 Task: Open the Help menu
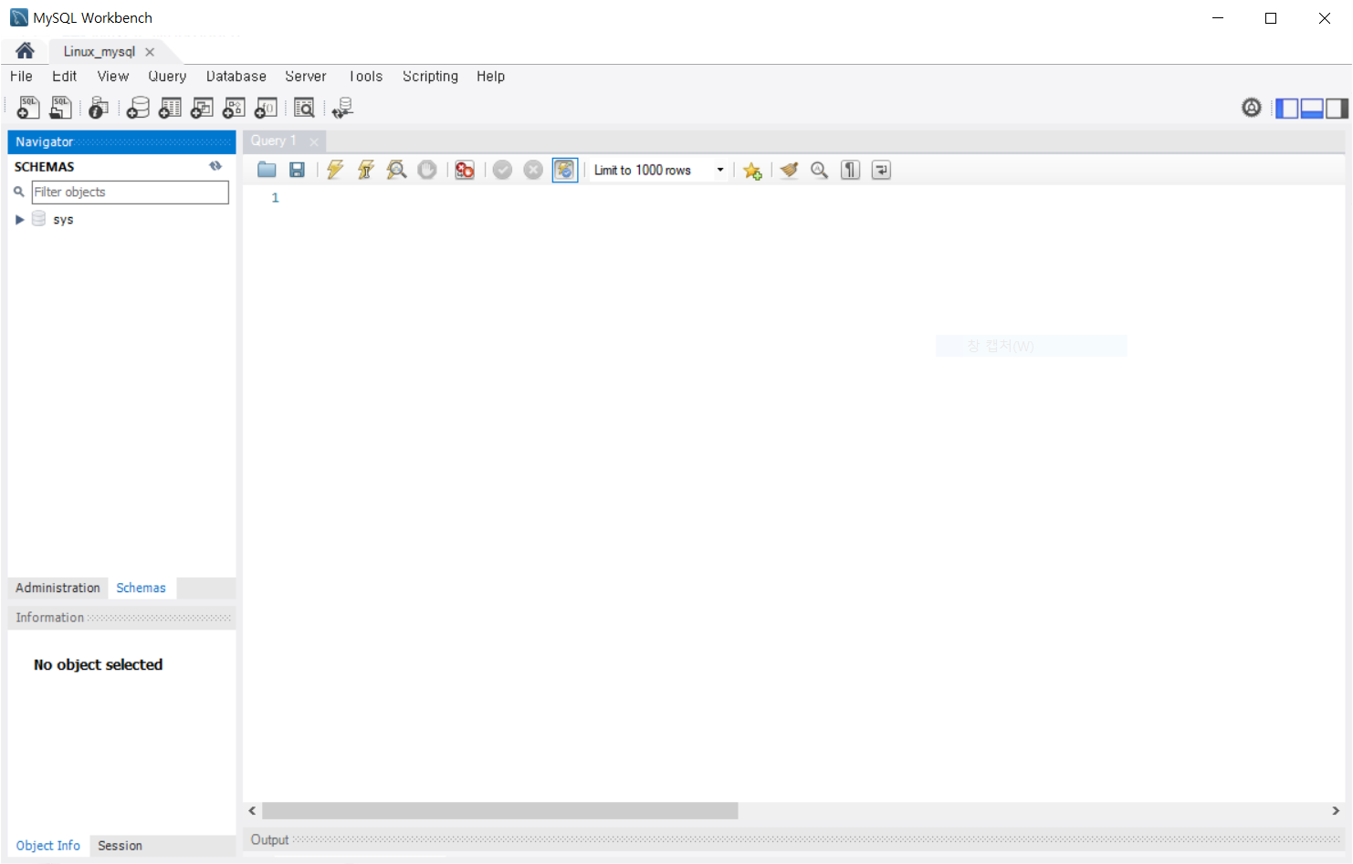490,77
